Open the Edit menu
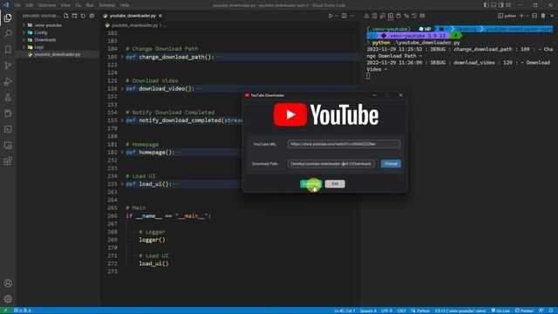558x314 pixels. point(30,5)
